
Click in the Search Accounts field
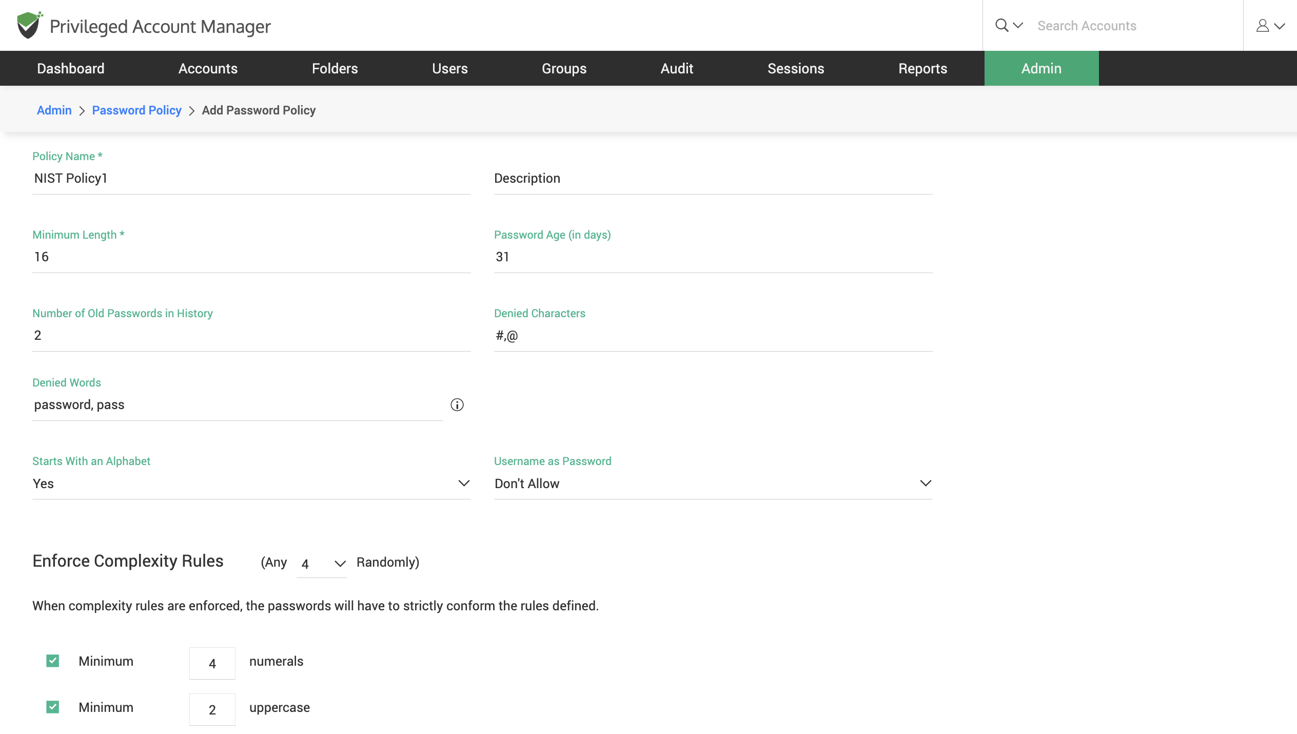pos(1135,26)
